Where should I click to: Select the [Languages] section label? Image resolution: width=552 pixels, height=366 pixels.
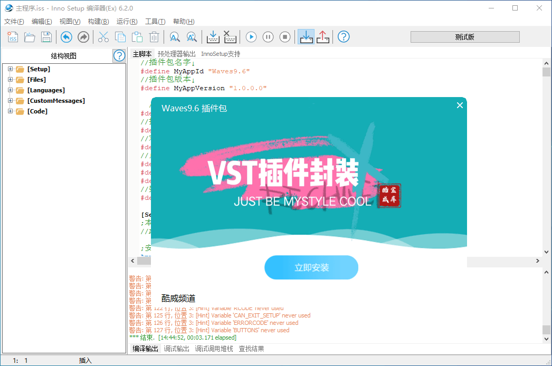(x=46, y=90)
